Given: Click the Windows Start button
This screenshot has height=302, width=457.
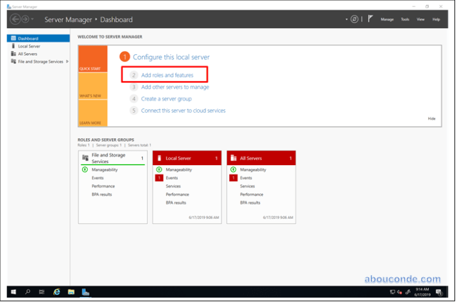Looking at the screenshot, I should point(13,292).
